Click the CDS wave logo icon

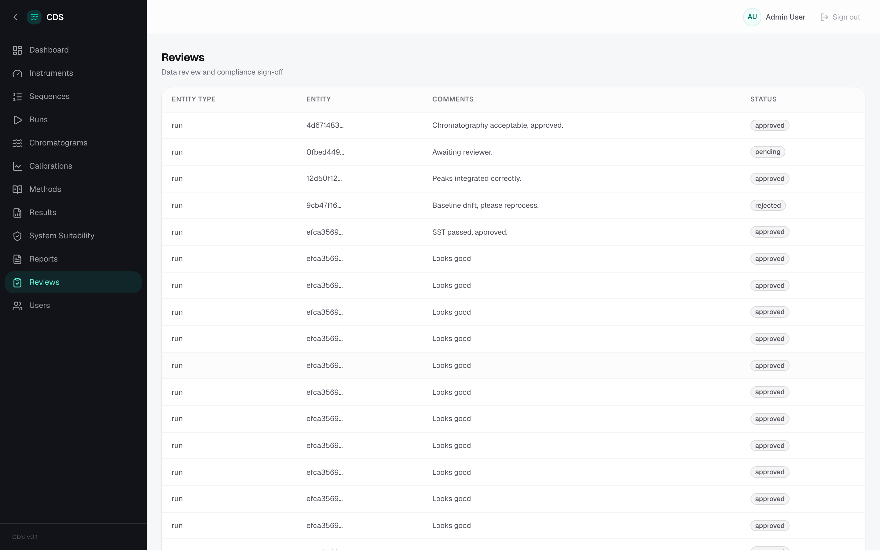point(34,17)
